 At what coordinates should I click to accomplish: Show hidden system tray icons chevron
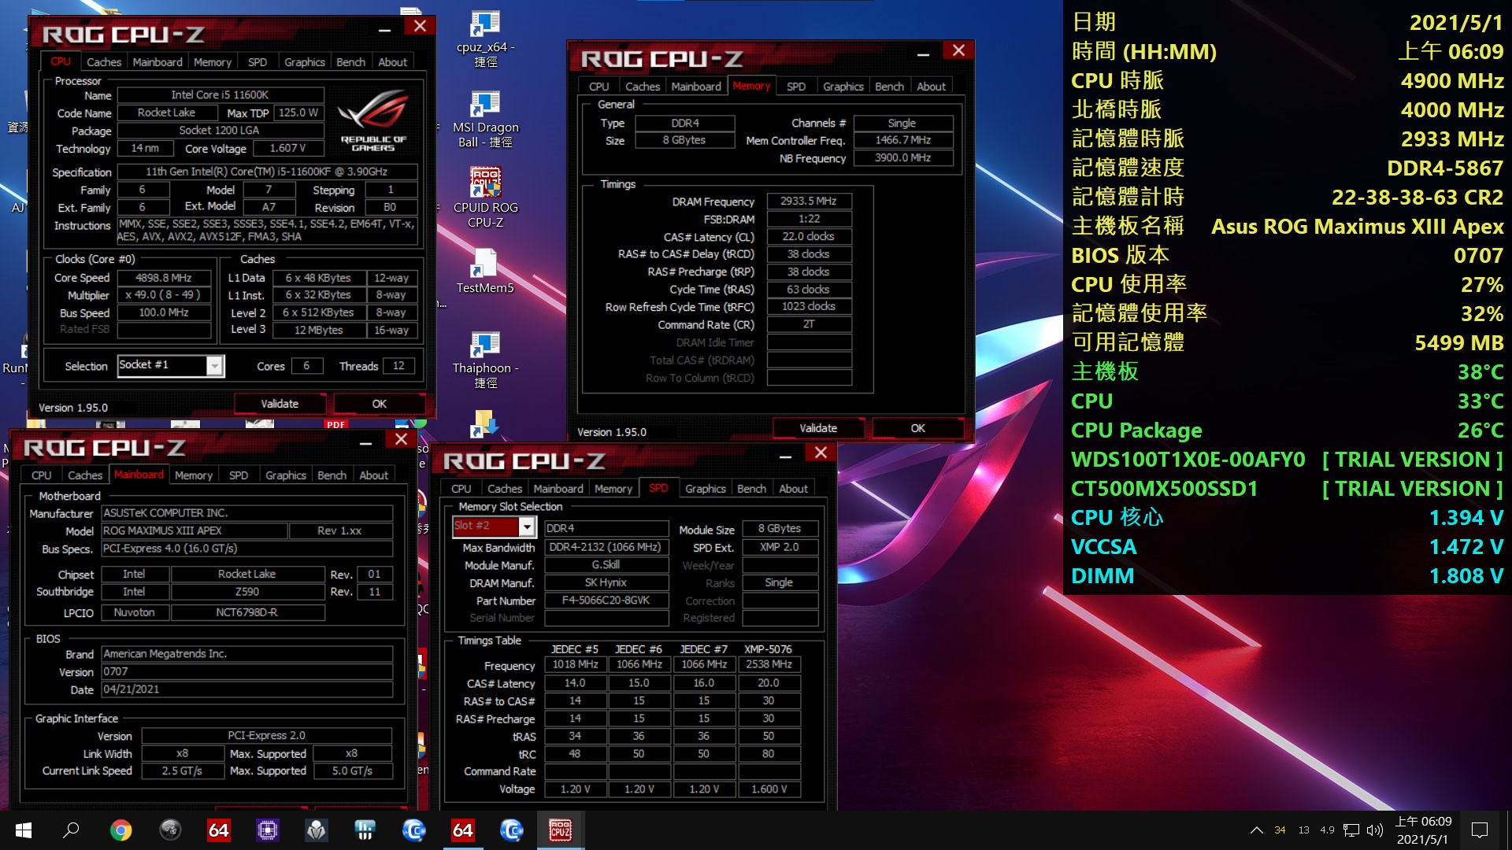[x=1257, y=830]
